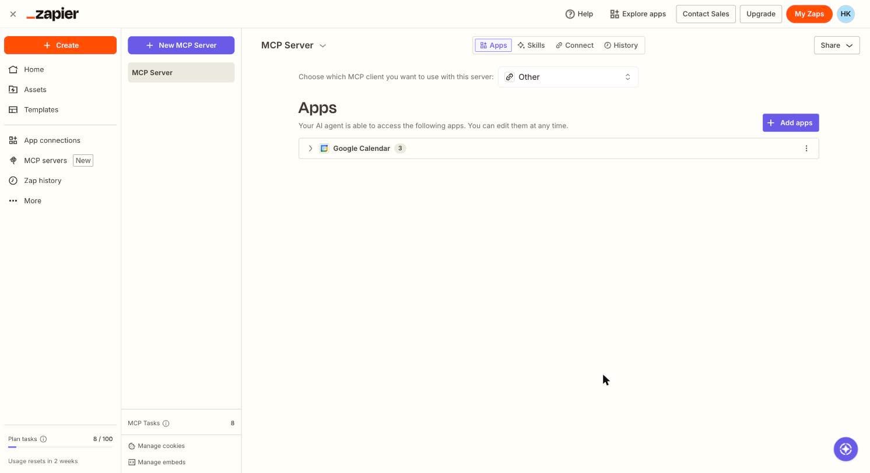This screenshot has height=473, width=870.
Task: Click the 8 / 100 plan tasks count
Action: coord(103,439)
